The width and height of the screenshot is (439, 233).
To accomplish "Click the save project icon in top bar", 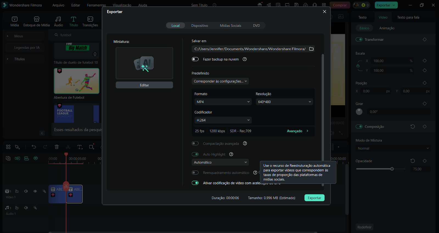I will (296, 5).
